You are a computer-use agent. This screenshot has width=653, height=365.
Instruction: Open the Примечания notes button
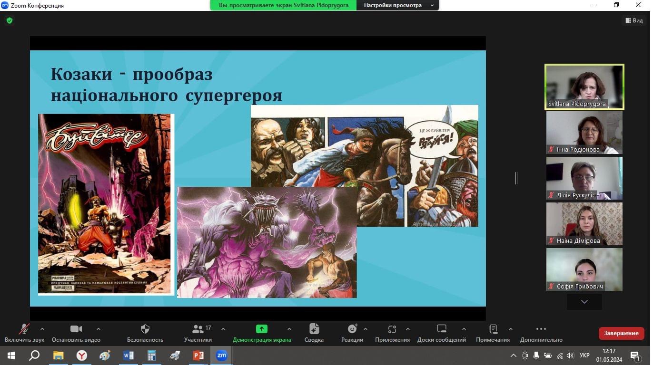click(x=493, y=333)
